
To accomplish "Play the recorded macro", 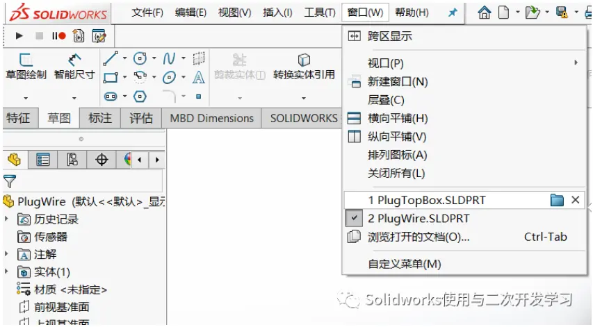I will (x=19, y=36).
